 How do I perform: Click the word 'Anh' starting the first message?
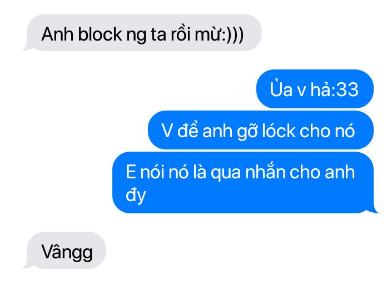(57, 34)
